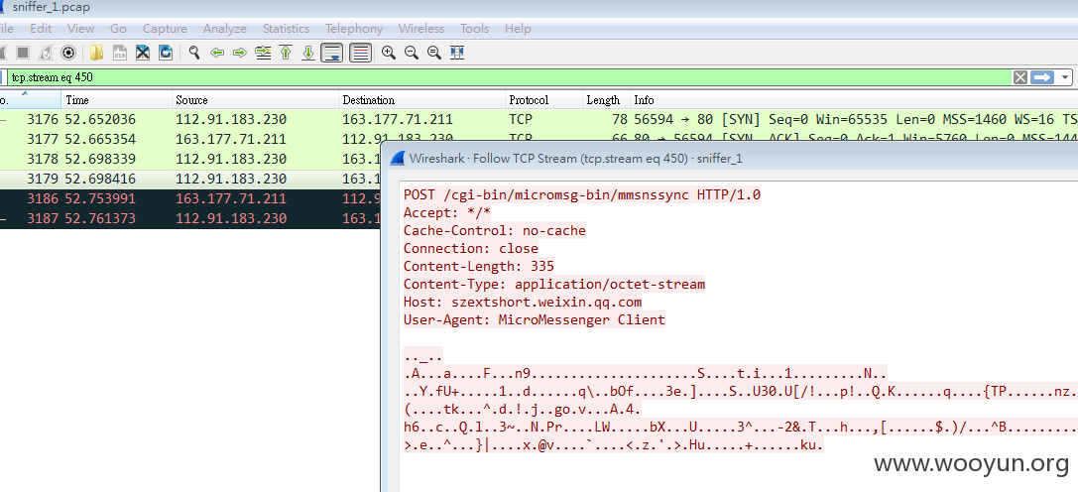The width and height of the screenshot is (1078, 492).
Task: Open capture options gear icon
Action: [68, 53]
